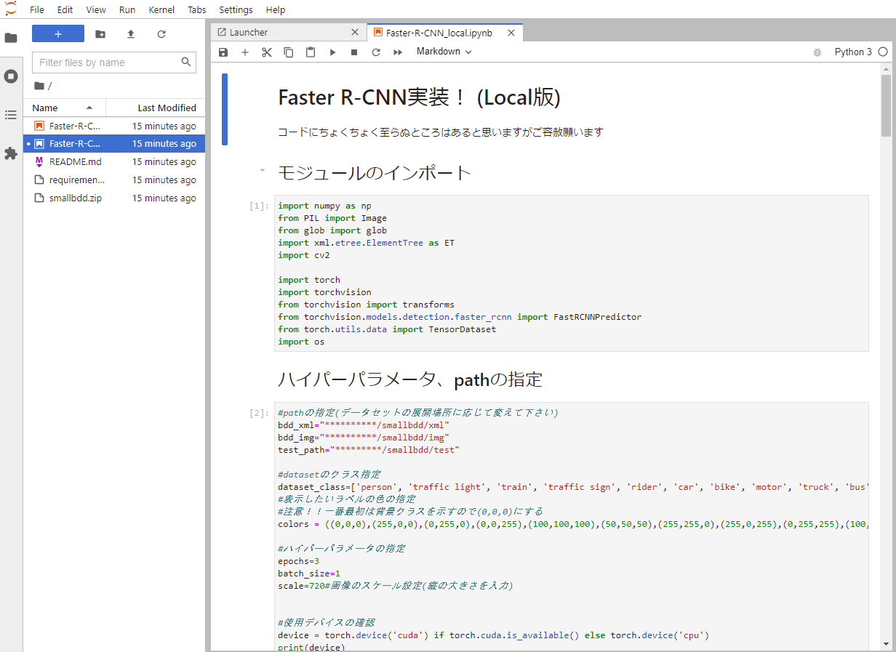896x652 pixels.
Task: Click the cell [1] execution count prompt
Action: click(259, 206)
